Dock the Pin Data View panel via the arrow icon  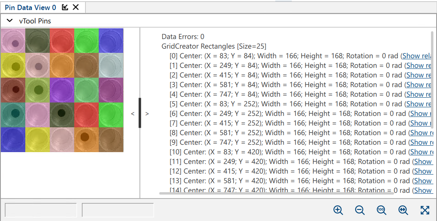click(x=65, y=7)
